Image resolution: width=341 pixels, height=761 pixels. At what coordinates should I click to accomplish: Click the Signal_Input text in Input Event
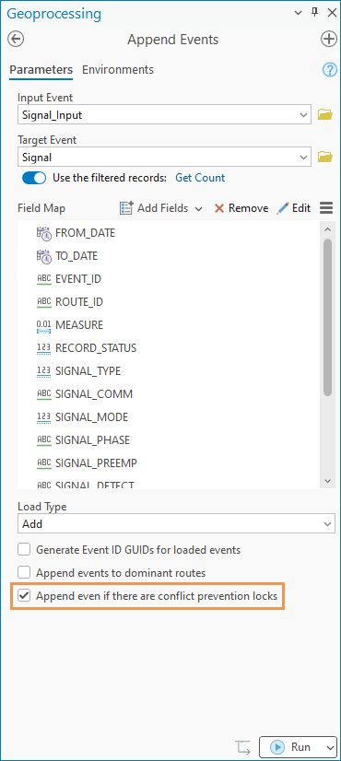[52, 115]
